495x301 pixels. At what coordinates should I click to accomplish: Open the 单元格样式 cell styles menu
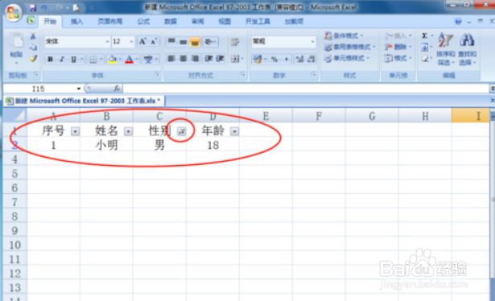point(347,59)
